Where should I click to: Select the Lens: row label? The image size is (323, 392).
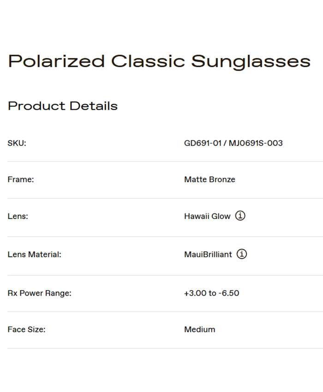click(x=18, y=216)
